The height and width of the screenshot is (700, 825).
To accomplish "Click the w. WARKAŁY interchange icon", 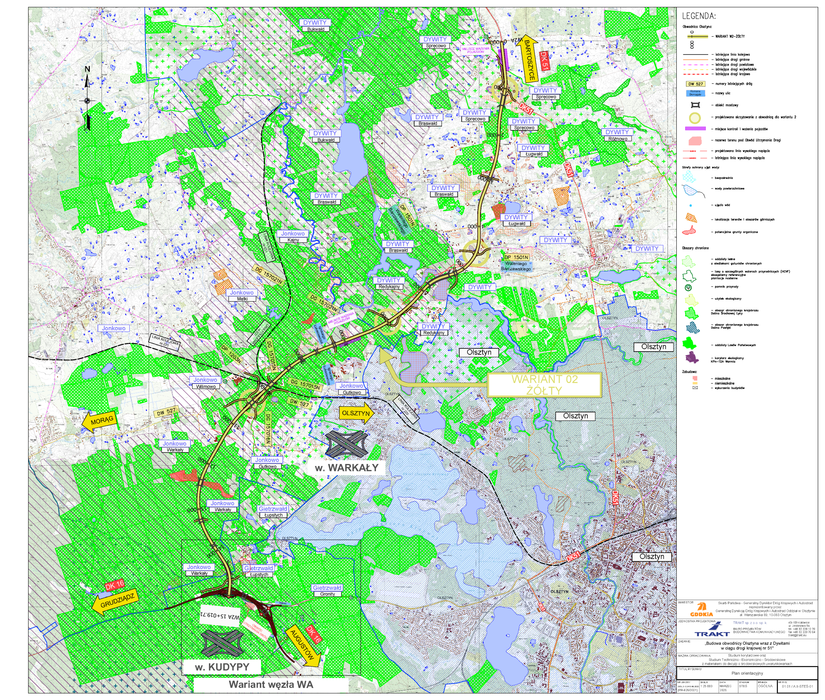I will click(346, 443).
